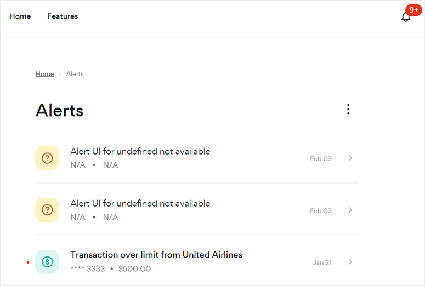Expand the United Airlines alert chevron
The height and width of the screenshot is (286, 425).
tap(350, 262)
